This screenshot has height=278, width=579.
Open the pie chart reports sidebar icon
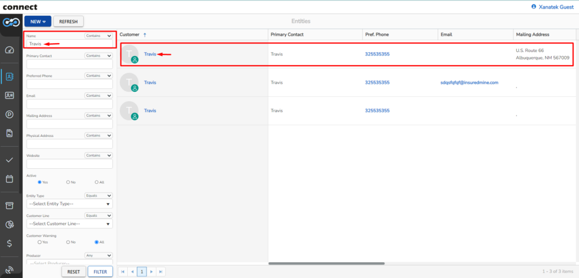point(10,224)
